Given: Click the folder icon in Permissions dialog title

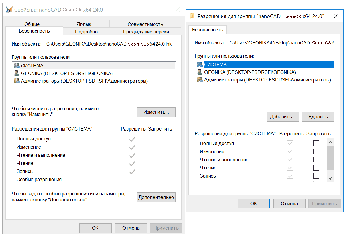Looking at the screenshot, I should (x=192, y=16).
